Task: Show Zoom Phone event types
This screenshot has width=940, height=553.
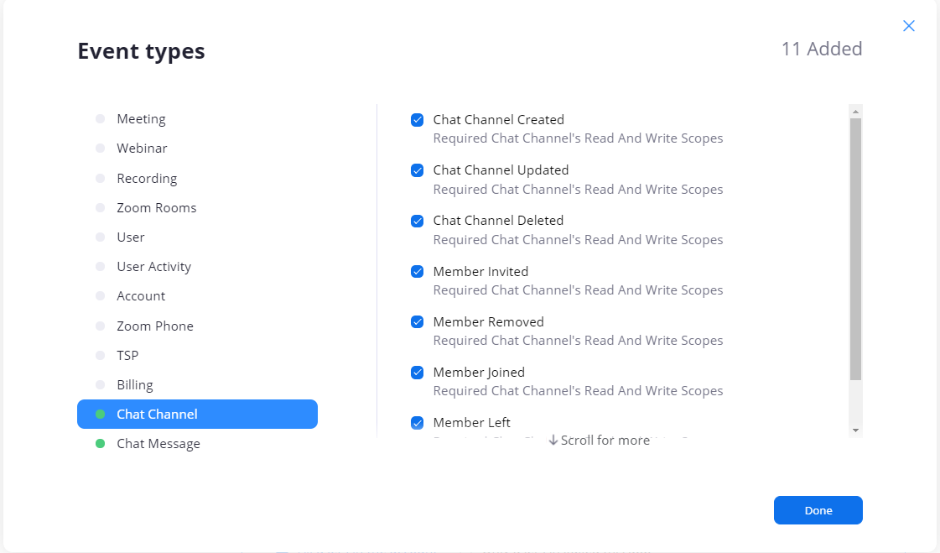Action: (x=154, y=326)
